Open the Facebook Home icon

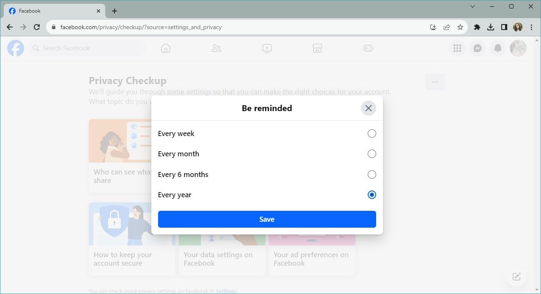point(165,48)
